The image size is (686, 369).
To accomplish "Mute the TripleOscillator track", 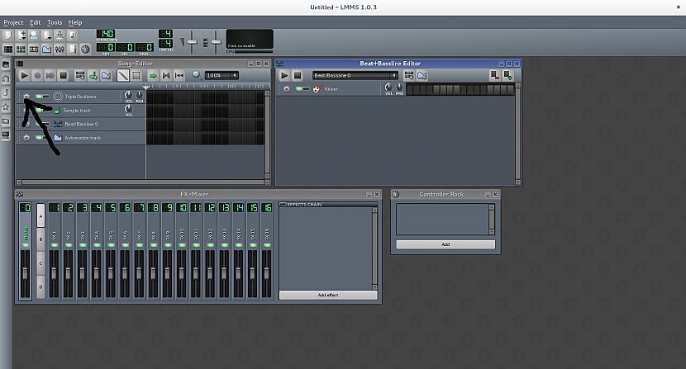I will [x=39, y=97].
